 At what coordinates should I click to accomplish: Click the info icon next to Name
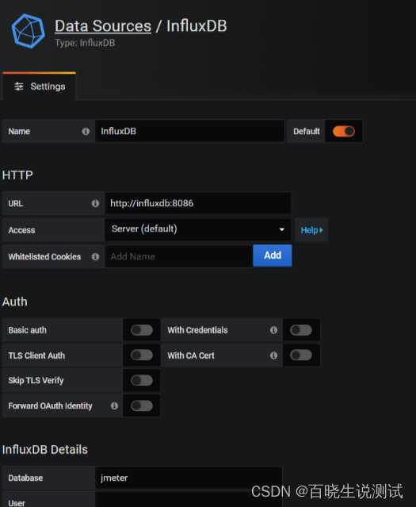point(86,131)
